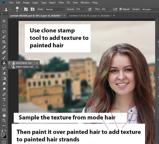Toggle Quick Mask mode icon
Viewport: 159px width, 144px height.
pyautogui.click(x=4, y=142)
